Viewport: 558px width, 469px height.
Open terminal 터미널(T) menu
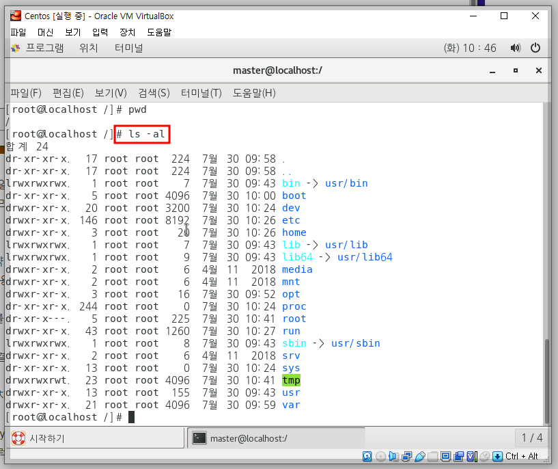[x=201, y=93]
